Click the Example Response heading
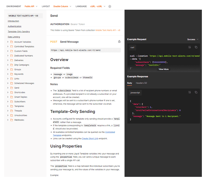 [137, 76]
